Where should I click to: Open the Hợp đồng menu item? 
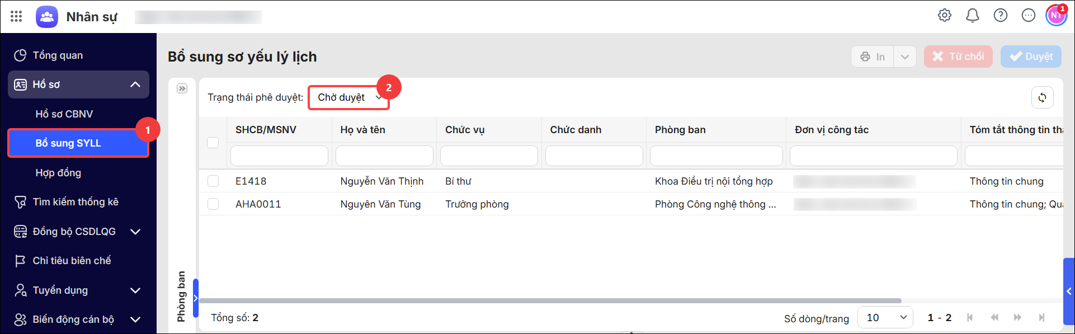(58, 173)
